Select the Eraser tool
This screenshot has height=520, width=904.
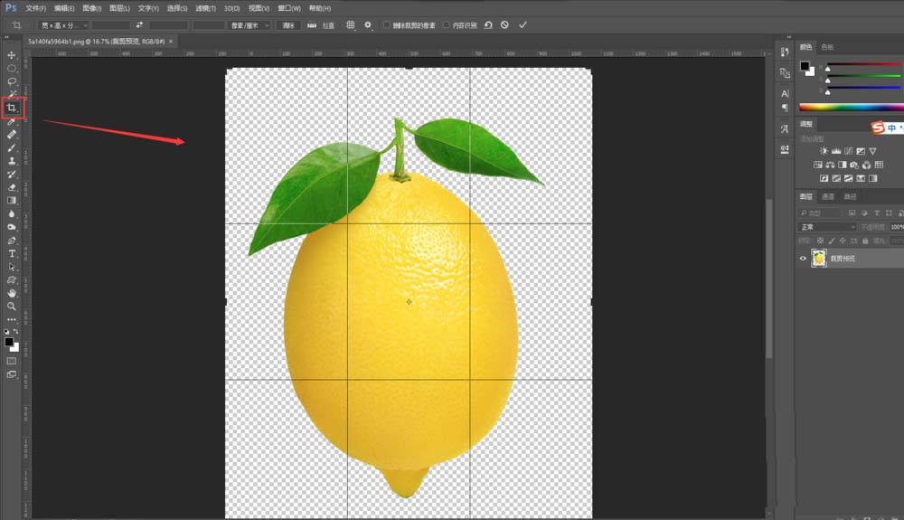[x=12, y=187]
